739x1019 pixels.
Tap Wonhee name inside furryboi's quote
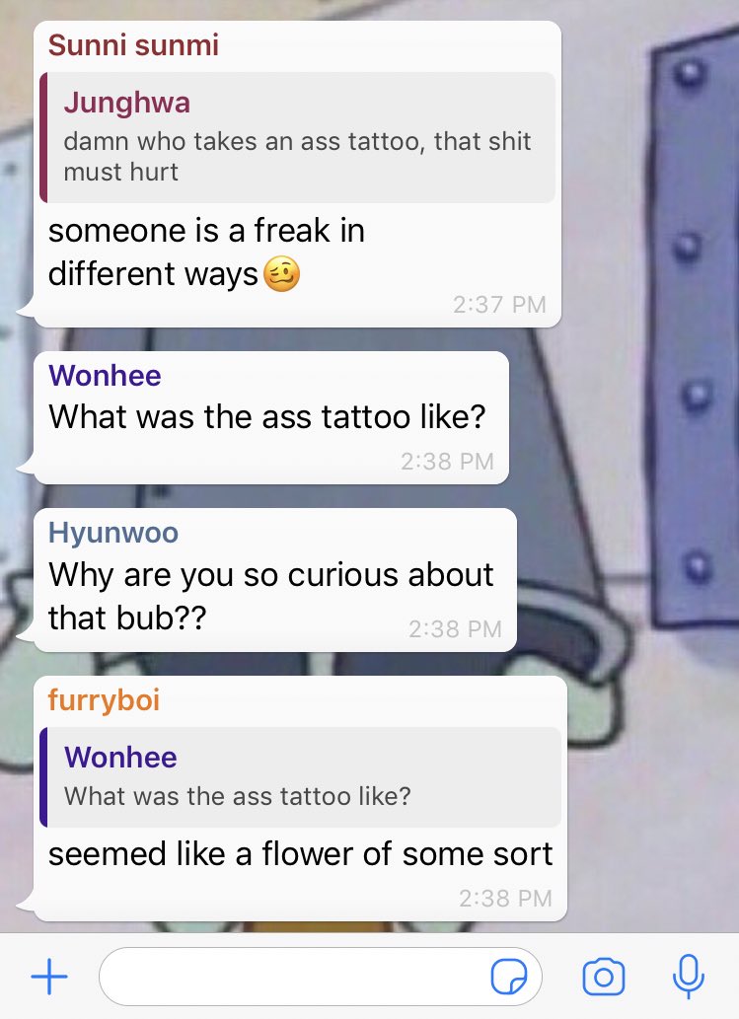(120, 758)
